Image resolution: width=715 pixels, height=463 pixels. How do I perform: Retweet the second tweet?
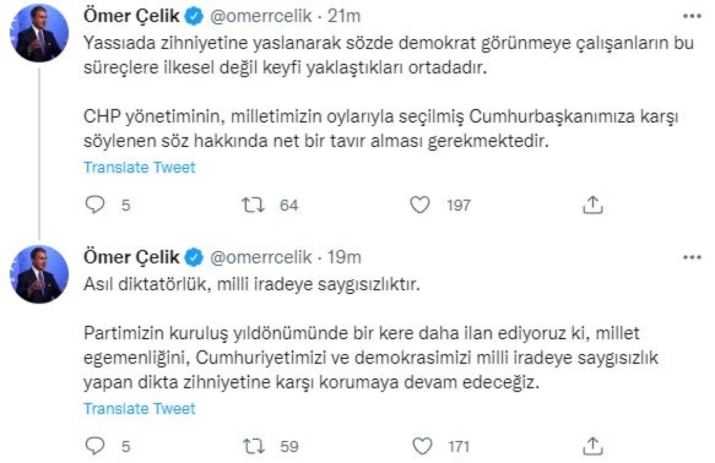252,445
